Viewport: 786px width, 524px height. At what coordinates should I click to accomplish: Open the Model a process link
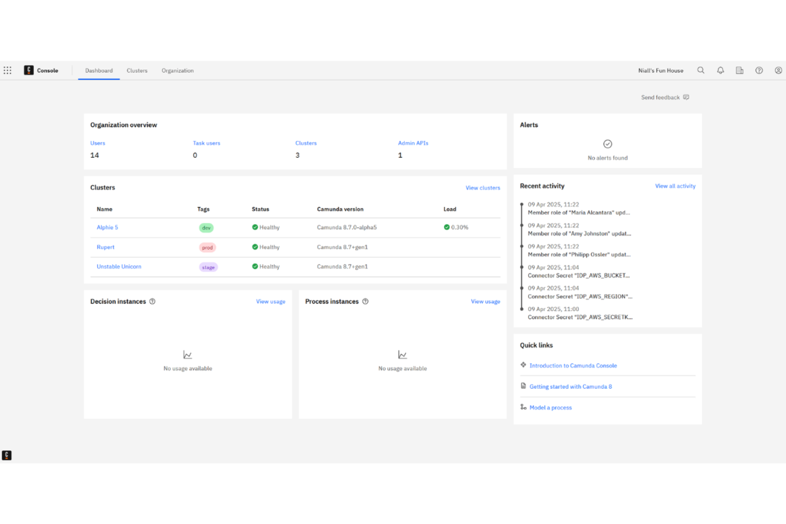pyautogui.click(x=551, y=408)
